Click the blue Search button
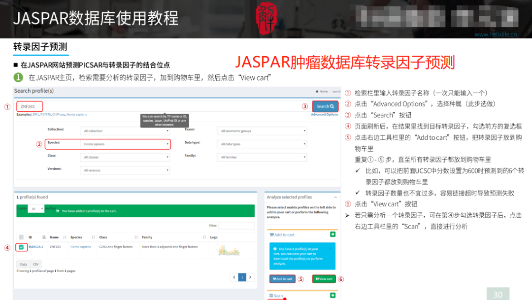The height and width of the screenshot is (300, 532). tap(325, 106)
